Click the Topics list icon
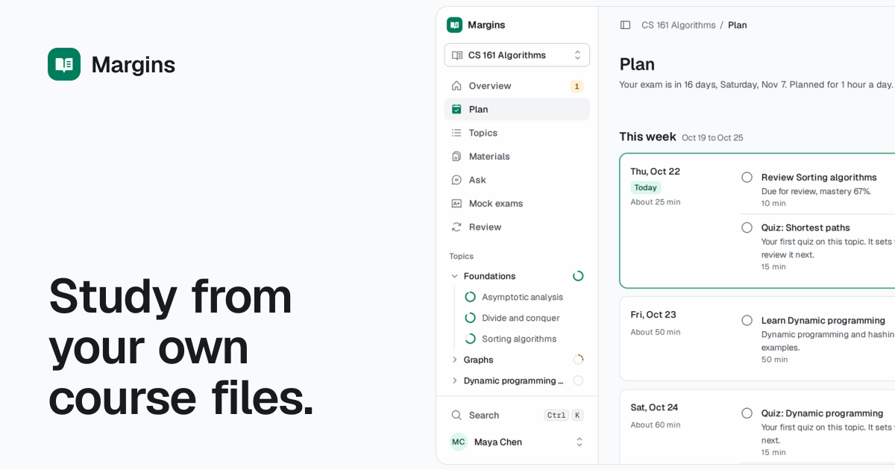This screenshot has width=895, height=470. pos(456,133)
